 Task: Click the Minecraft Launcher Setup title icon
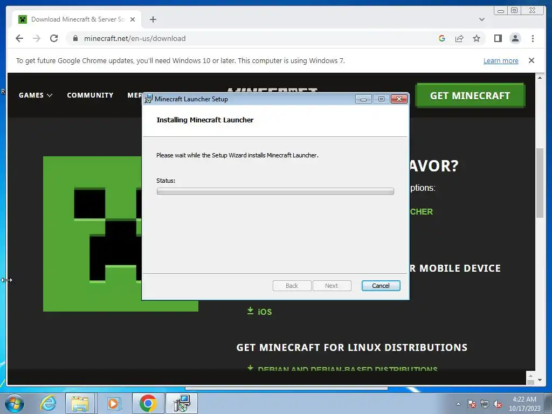point(149,99)
